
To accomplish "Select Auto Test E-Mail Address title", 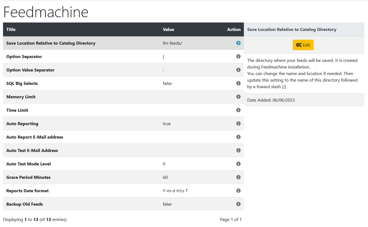I will click(x=32, y=151).
